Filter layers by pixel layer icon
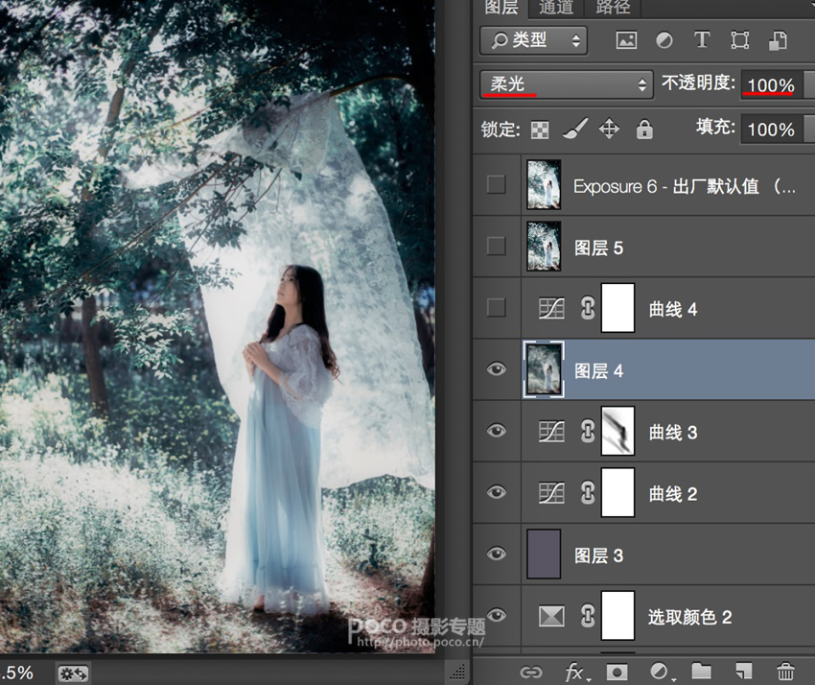This screenshot has width=815, height=685. point(626,40)
